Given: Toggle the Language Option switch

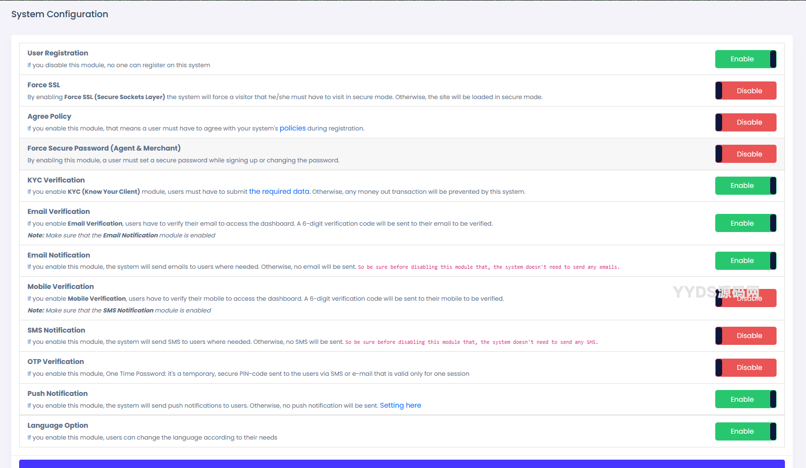Looking at the screenshot, I should tap(745, 432).
